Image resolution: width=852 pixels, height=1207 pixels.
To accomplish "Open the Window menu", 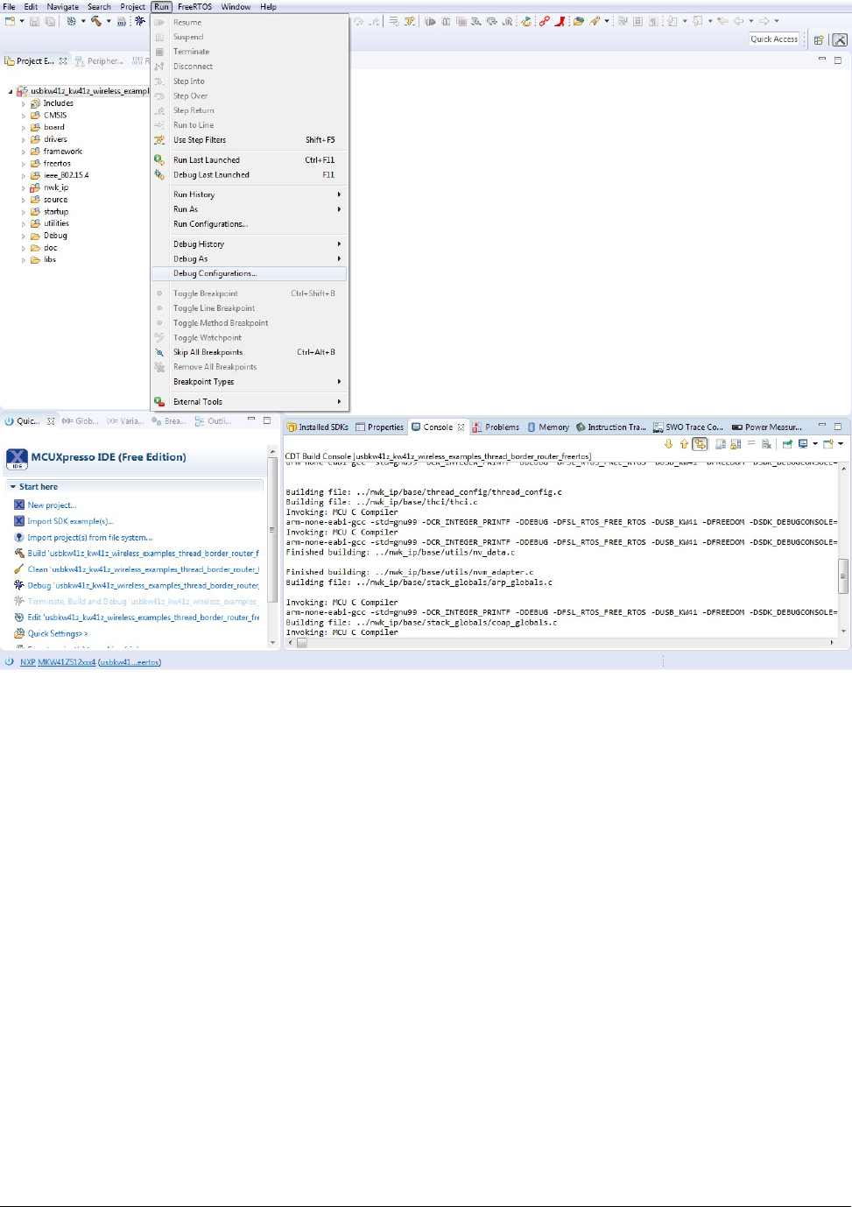I will coord(236,6).
